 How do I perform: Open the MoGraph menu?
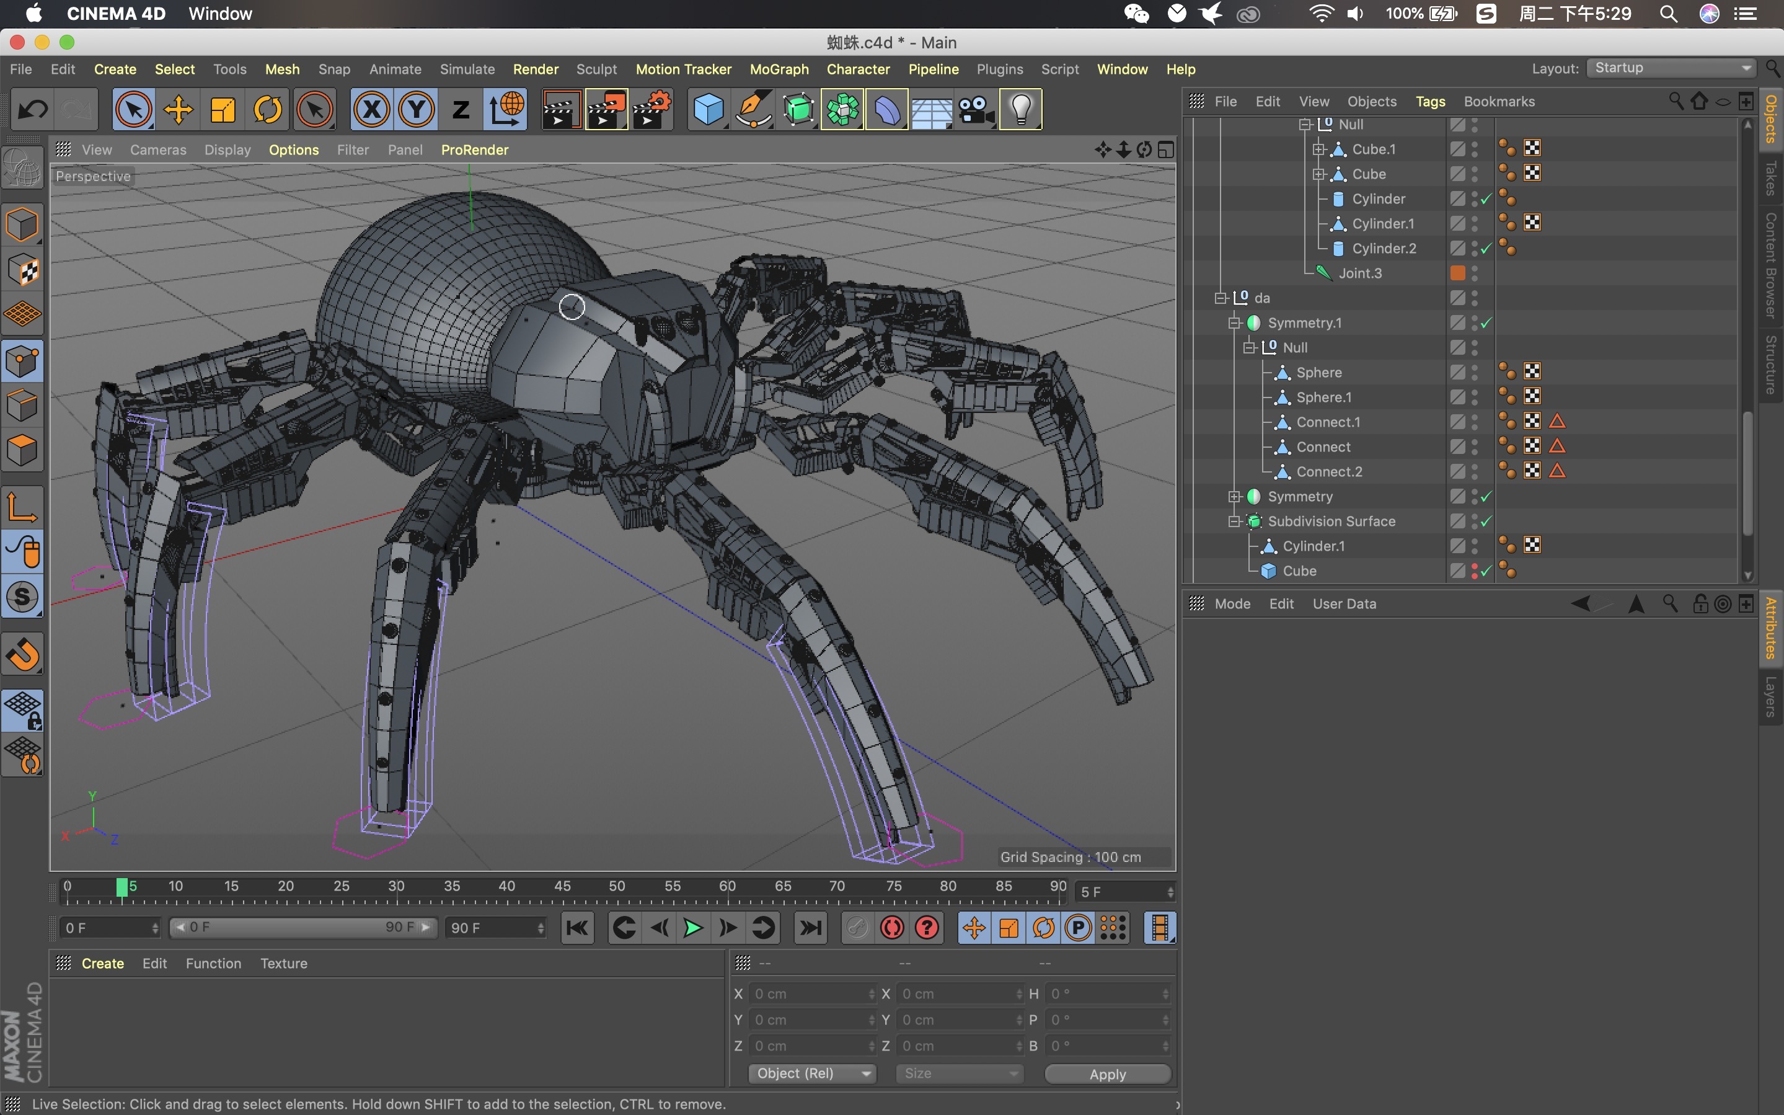pos(778,69)
